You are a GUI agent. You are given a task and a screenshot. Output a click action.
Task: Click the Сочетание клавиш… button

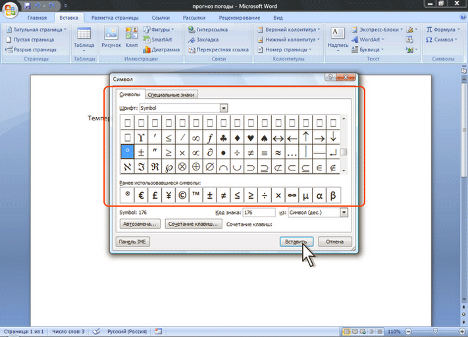pos(193,224)
